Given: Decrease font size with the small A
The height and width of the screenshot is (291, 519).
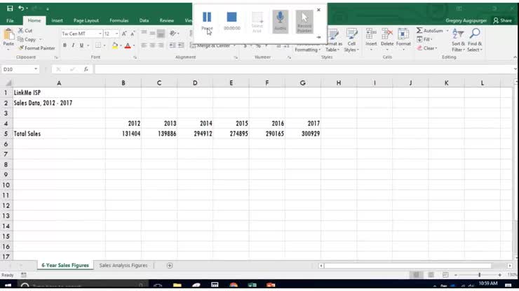Looking at the screenshot, I should pyautogui.click(x=133, y=34).
